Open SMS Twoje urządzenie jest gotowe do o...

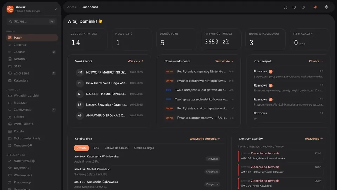tap(199, 90)
